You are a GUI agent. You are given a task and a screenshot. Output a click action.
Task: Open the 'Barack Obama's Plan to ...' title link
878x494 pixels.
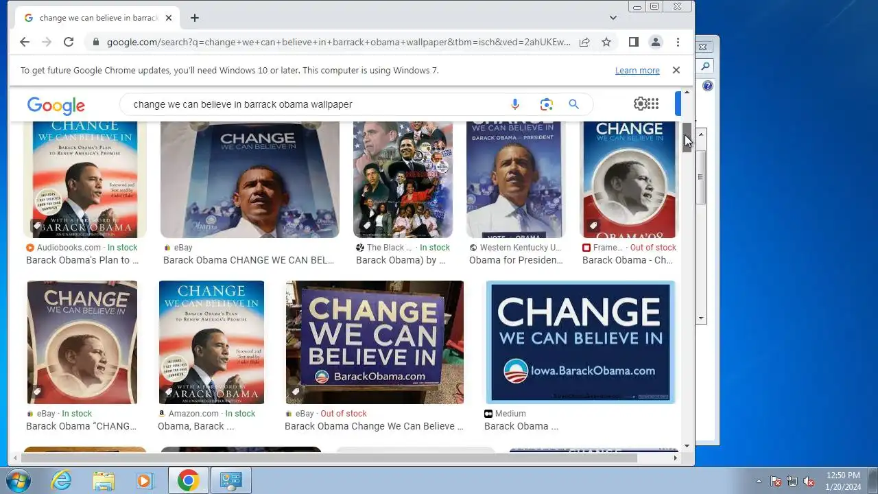82,260
